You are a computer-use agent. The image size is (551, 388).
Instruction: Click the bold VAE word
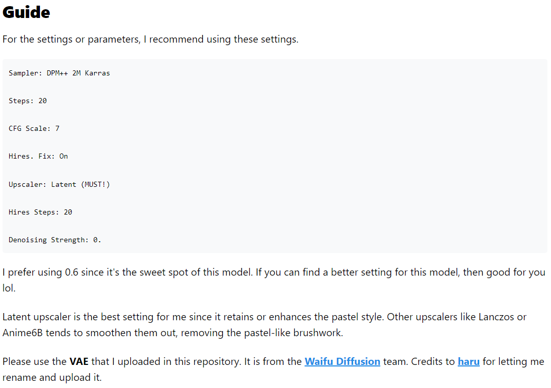click(x=79, y=362)
